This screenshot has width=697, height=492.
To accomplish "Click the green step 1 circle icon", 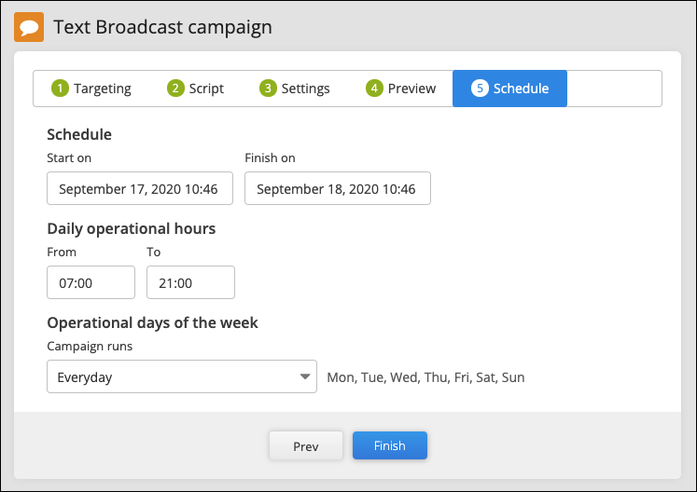I will pyautogui.click(x=60, y=88).
